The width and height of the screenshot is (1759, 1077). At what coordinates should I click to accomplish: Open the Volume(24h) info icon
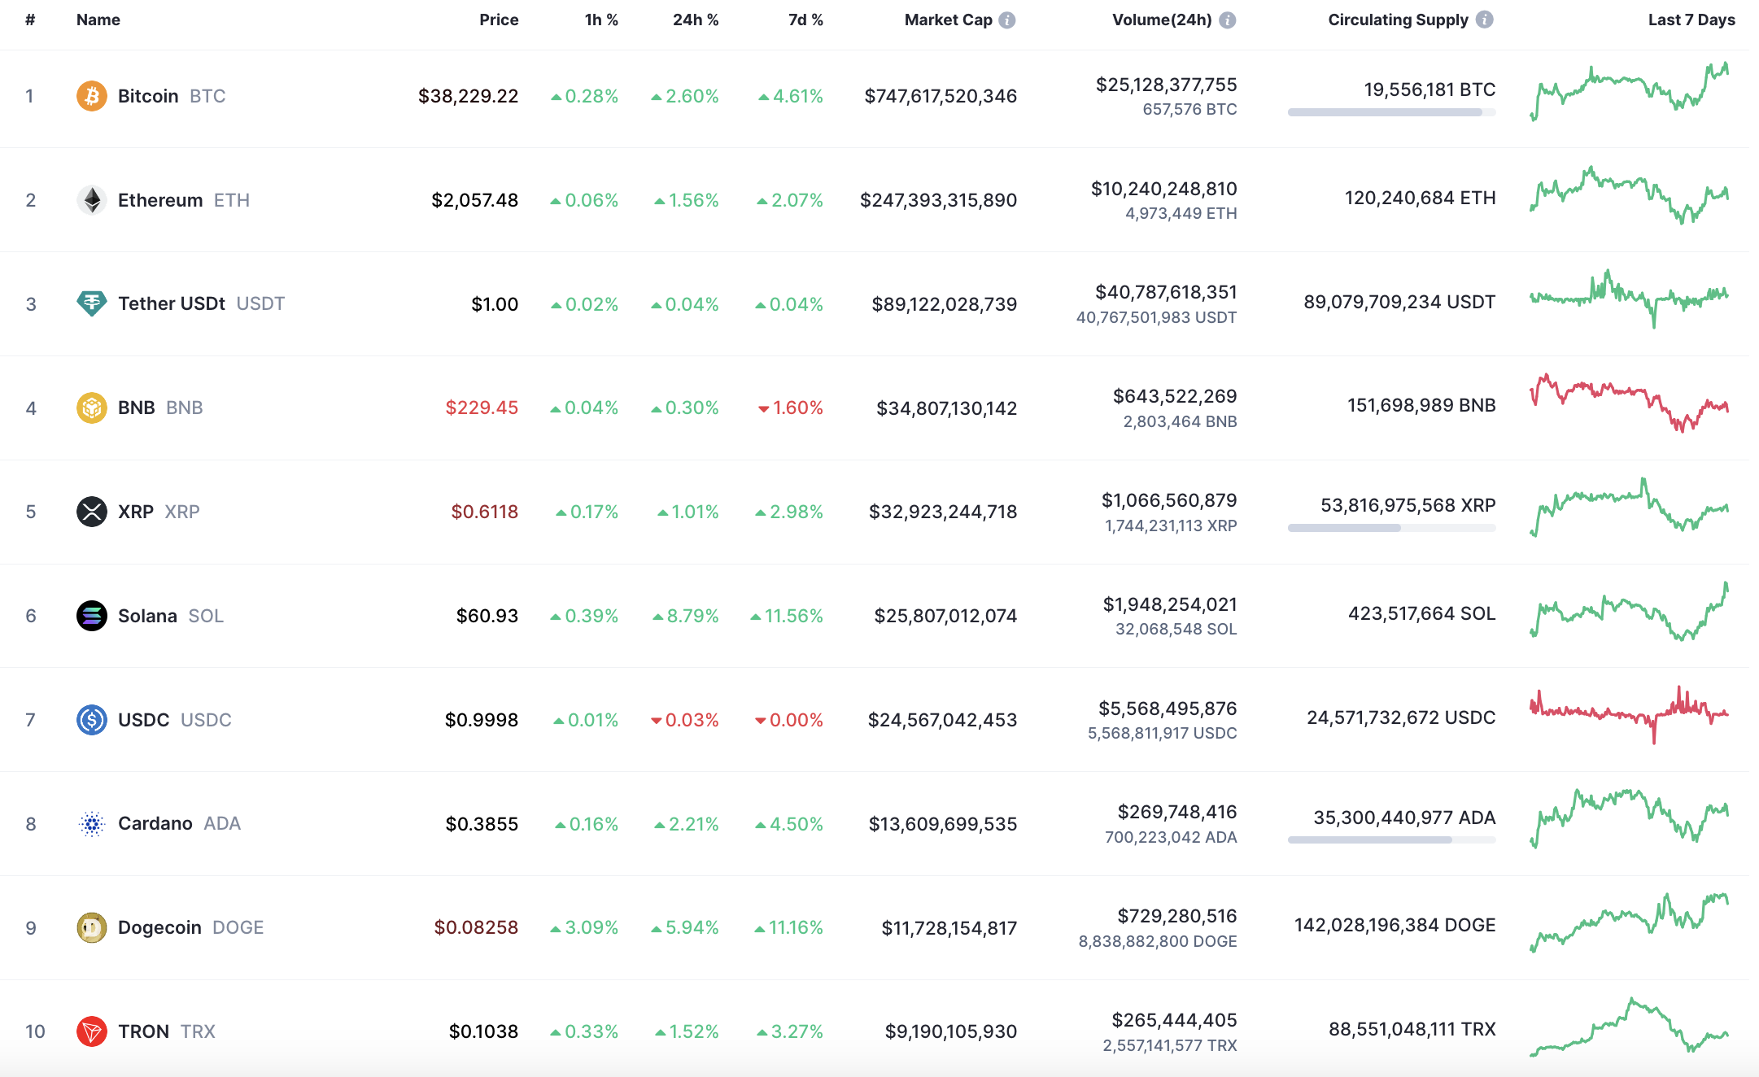click(x=1228, y=20)
